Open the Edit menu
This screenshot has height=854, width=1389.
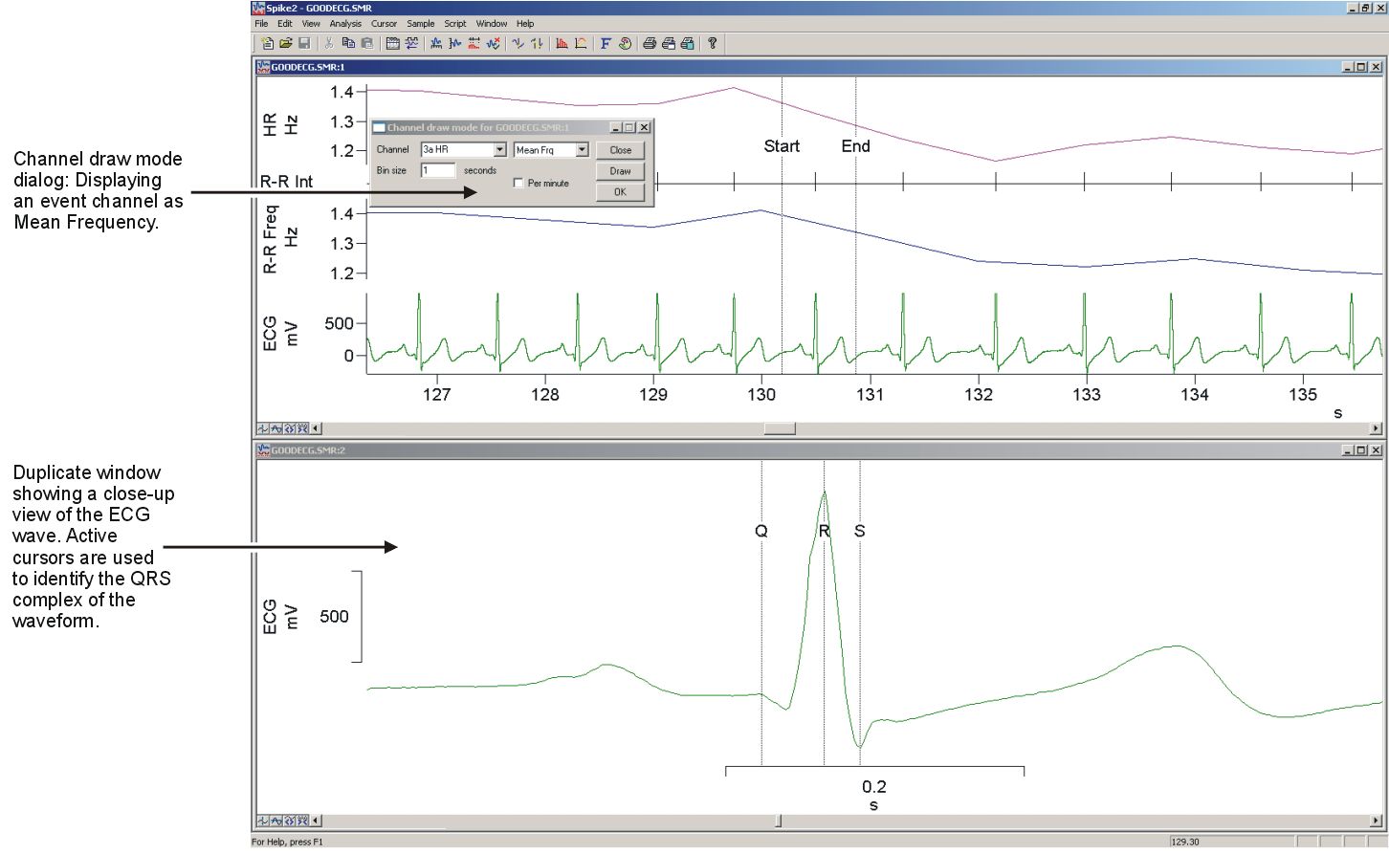[x=285, y=23]
